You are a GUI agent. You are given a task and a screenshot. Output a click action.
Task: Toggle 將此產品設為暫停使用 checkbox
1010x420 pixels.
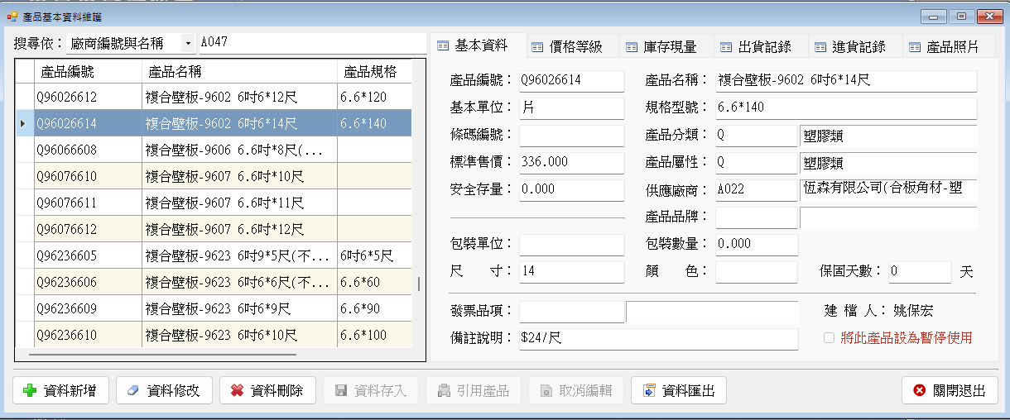pos(829,337)
